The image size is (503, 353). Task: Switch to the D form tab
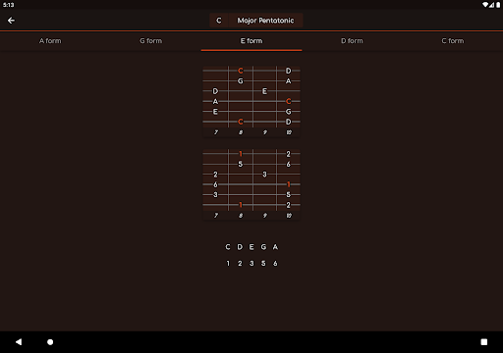point(352,41)
